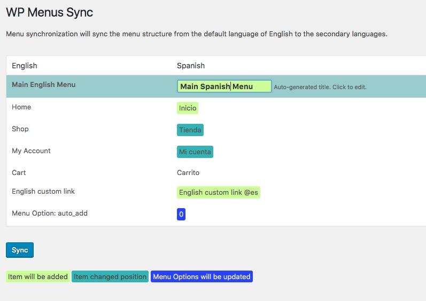Click the Main English Menu row label
The width and height of the screenshot is (426, 301).
[x=44, y=85]
